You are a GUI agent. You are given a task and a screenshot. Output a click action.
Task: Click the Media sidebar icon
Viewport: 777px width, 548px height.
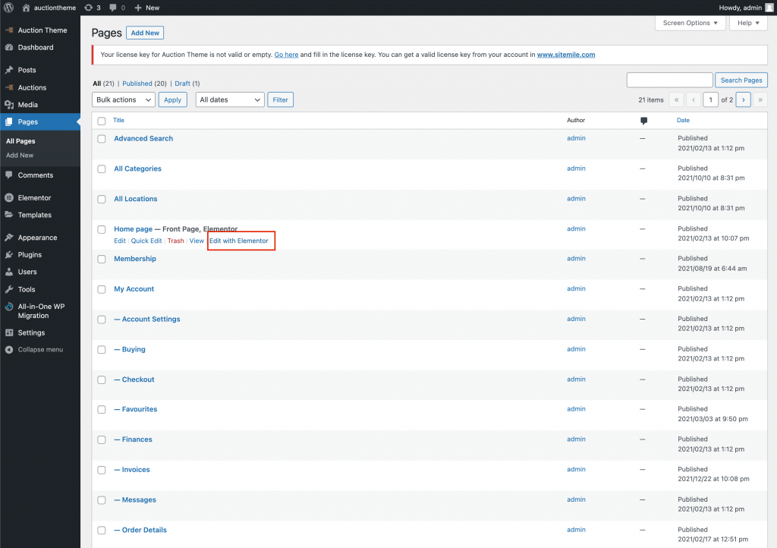coord(9,105)
